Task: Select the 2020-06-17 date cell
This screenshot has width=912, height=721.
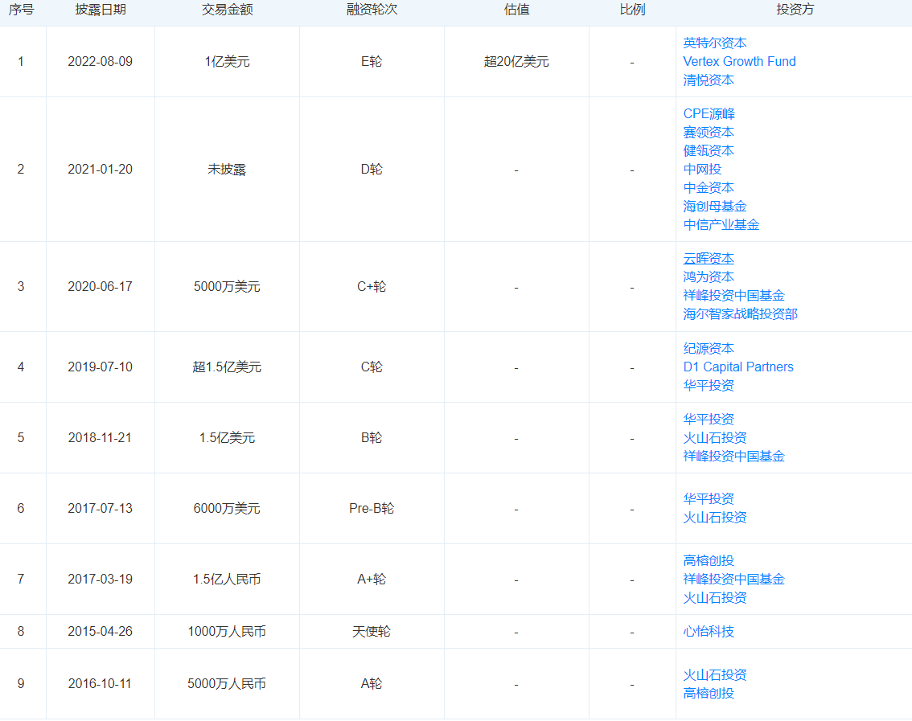Action: point(100,287)
